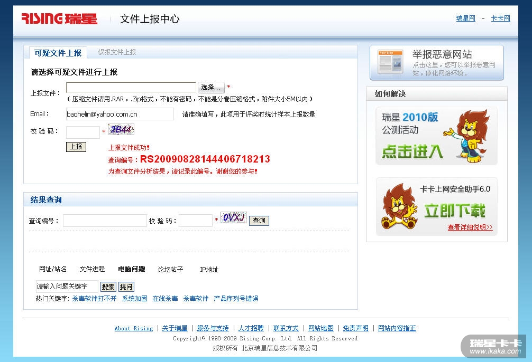Click the 0VXJ captcha image
Viewport: 532px width, 362px height.
point(234,217)
